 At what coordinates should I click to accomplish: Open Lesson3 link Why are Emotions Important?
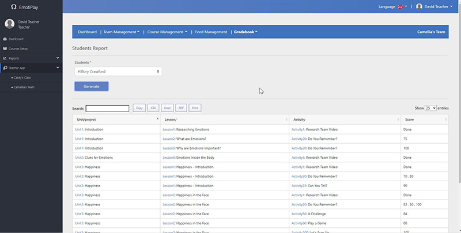coord(169,148)
